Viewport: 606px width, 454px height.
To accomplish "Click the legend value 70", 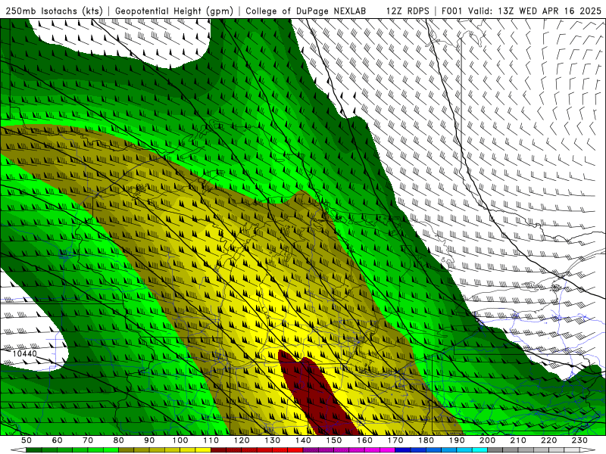I will point(88,440).
